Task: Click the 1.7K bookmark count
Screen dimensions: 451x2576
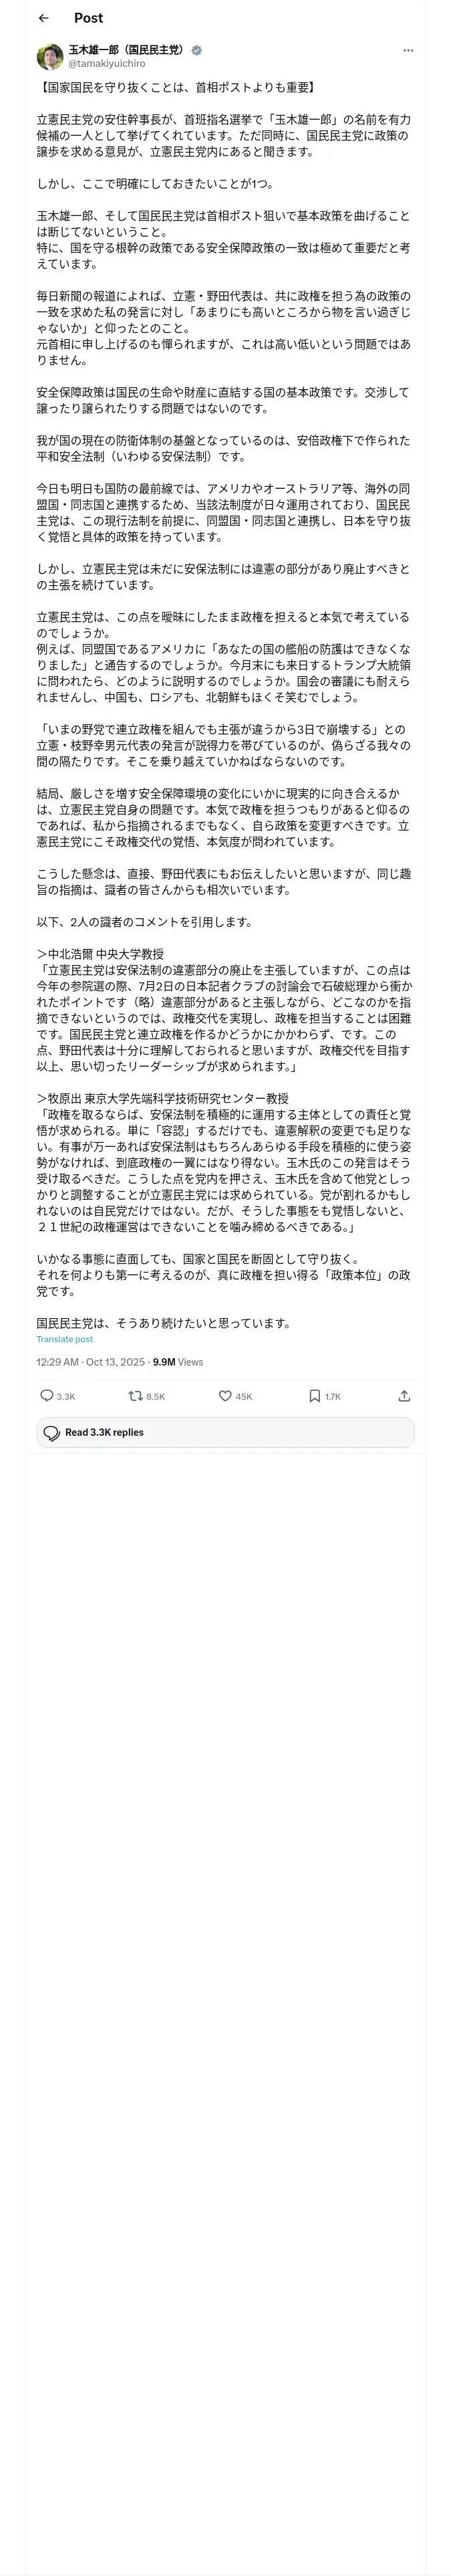Action: [333, 1397]
